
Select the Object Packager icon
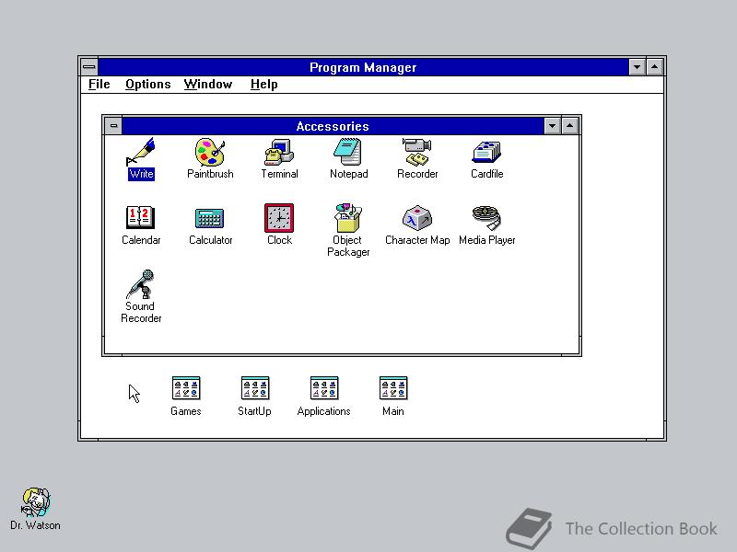point(348,218)
